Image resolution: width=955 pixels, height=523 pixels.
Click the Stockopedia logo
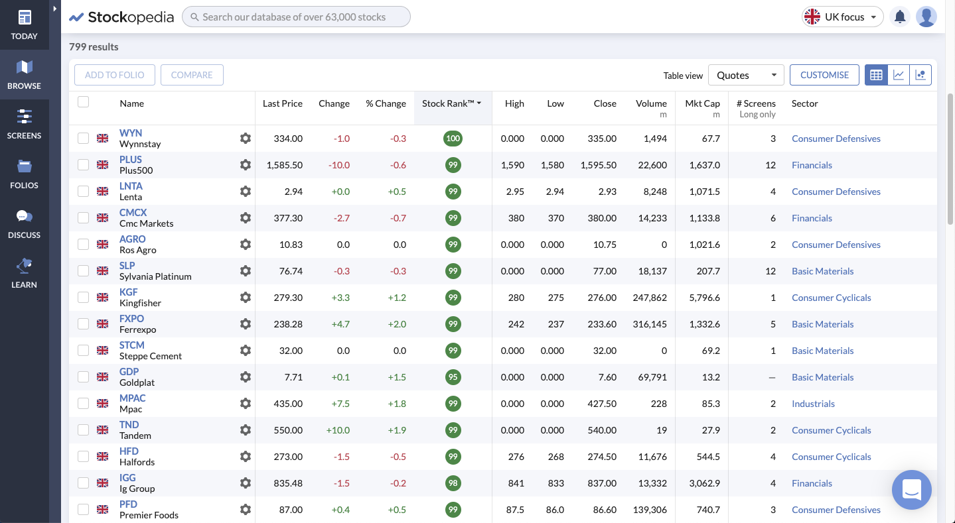(x=121, y=17)
